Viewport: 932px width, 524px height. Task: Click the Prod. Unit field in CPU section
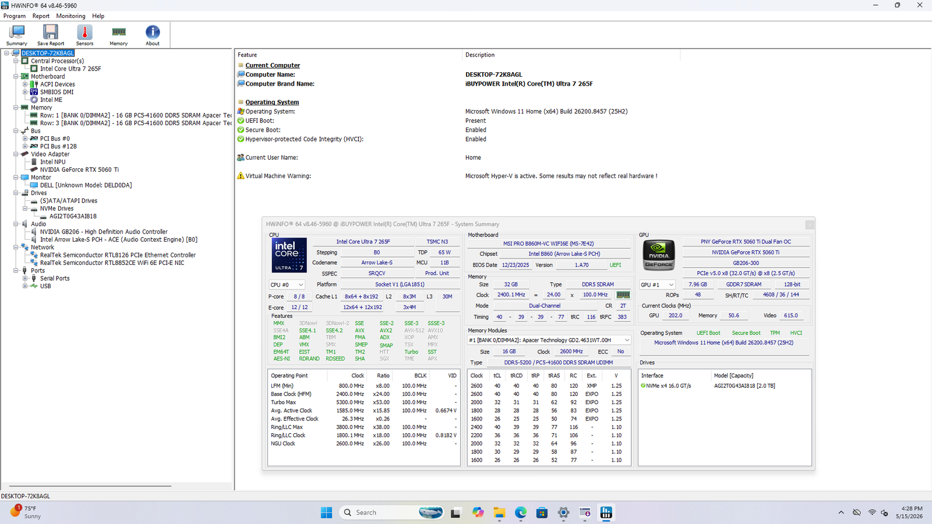(x=437, y=273)
